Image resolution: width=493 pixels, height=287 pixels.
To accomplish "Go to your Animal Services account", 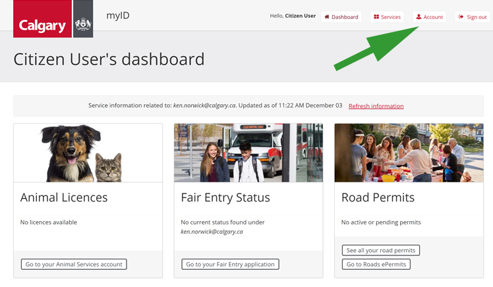I will point(74,265).
